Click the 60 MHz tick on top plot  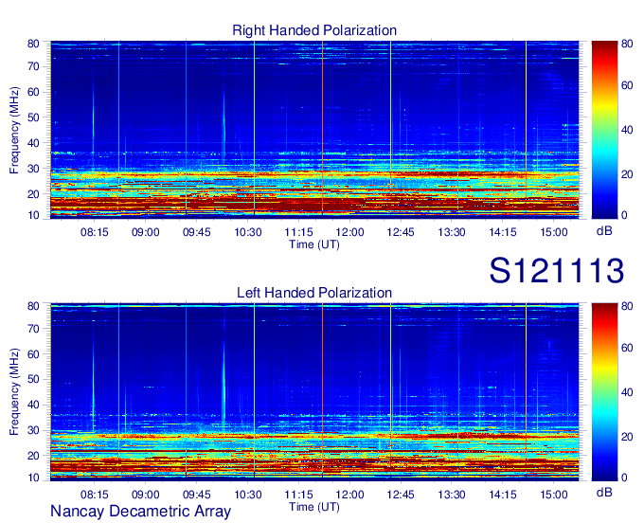coord(33,92)
